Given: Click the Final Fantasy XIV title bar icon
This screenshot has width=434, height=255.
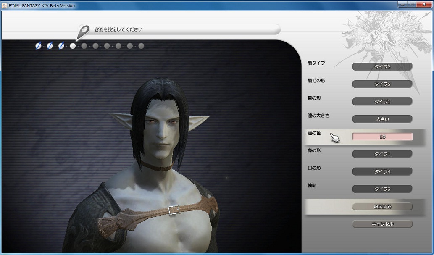Looking at the screenshot, I should coord(4,5).
